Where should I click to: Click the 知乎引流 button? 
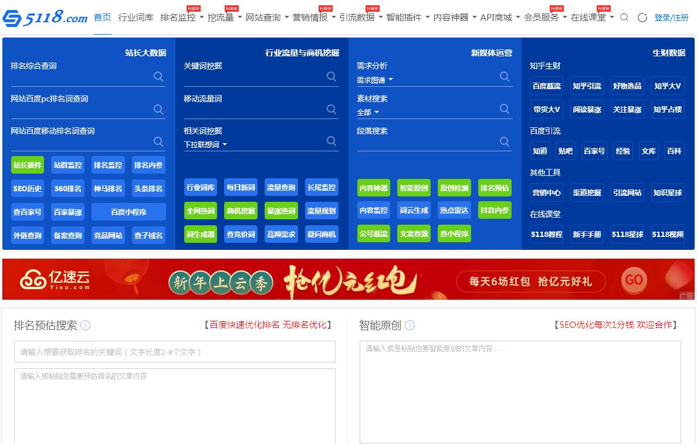pyautogui.click(x=587, y=86)
